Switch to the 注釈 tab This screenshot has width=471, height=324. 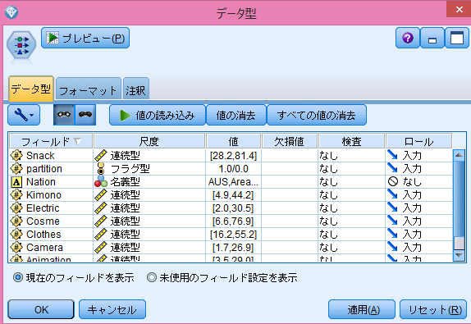pos(135,89)
